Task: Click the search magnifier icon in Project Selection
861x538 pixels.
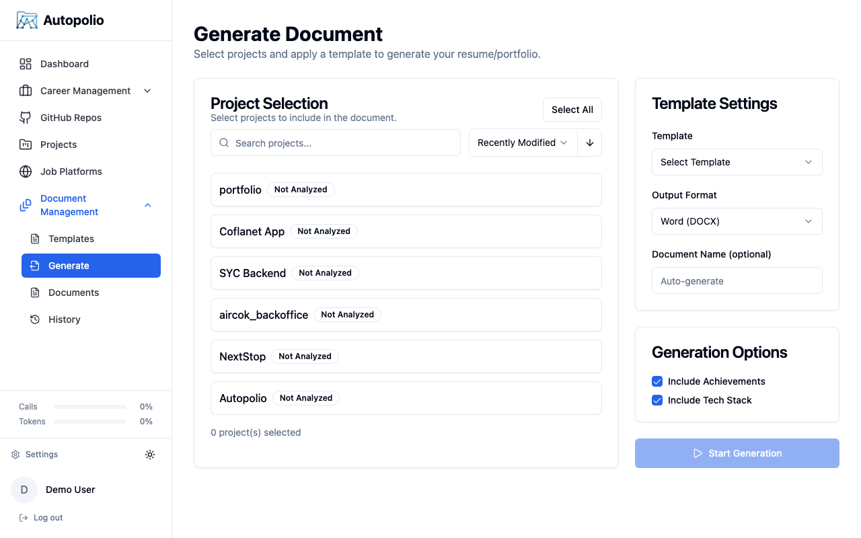Action: click(x=223, y=143)
